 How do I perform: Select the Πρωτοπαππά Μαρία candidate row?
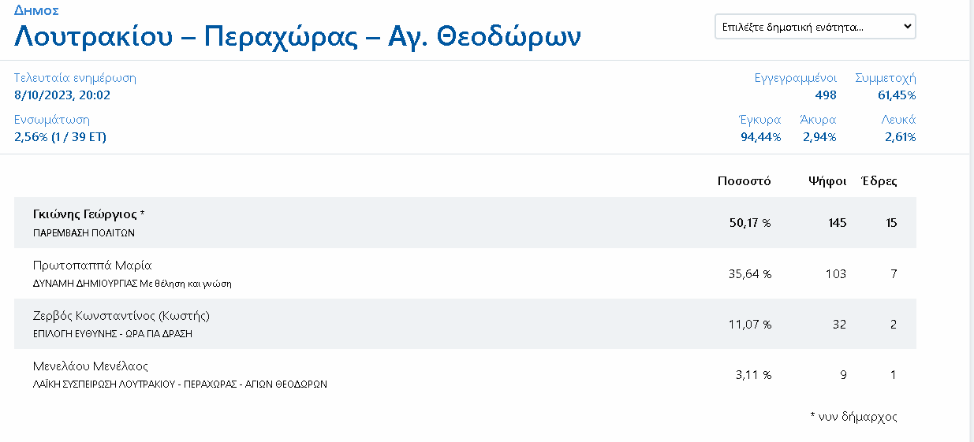pos(465,273)
